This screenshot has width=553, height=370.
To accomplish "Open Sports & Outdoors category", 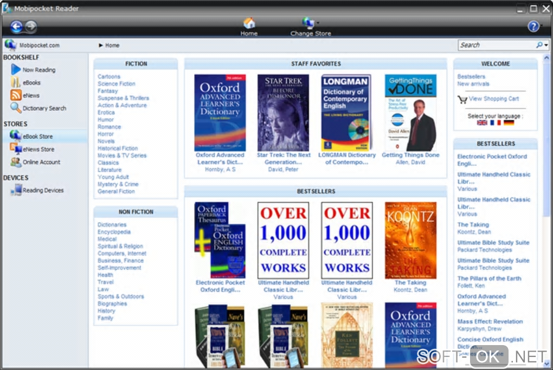I will pos(120,296).
